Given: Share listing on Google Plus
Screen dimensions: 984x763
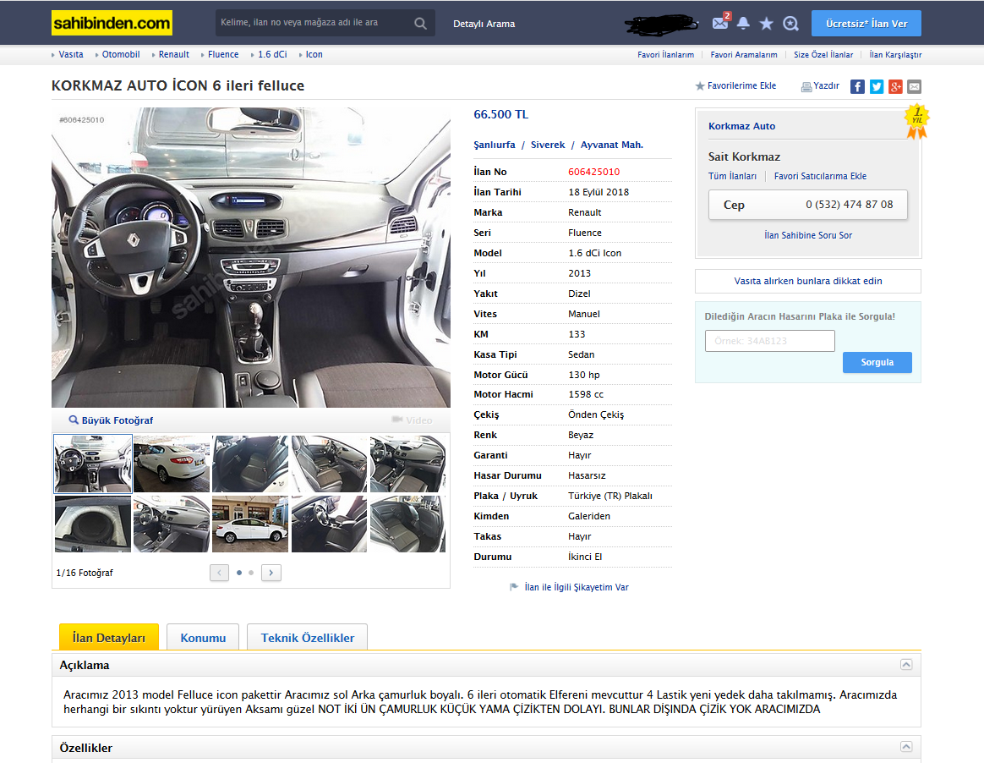Looking at the screenshot, I should [x=895, y=86].
